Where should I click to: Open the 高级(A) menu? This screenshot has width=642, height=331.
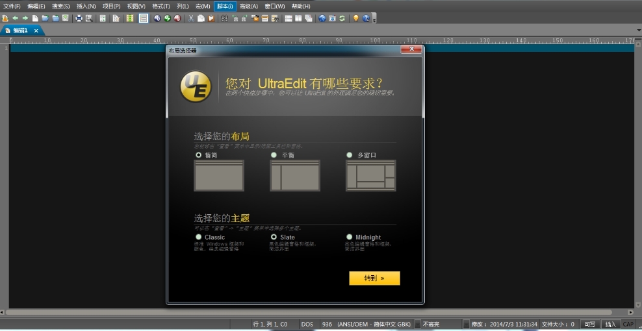point(249,6)
